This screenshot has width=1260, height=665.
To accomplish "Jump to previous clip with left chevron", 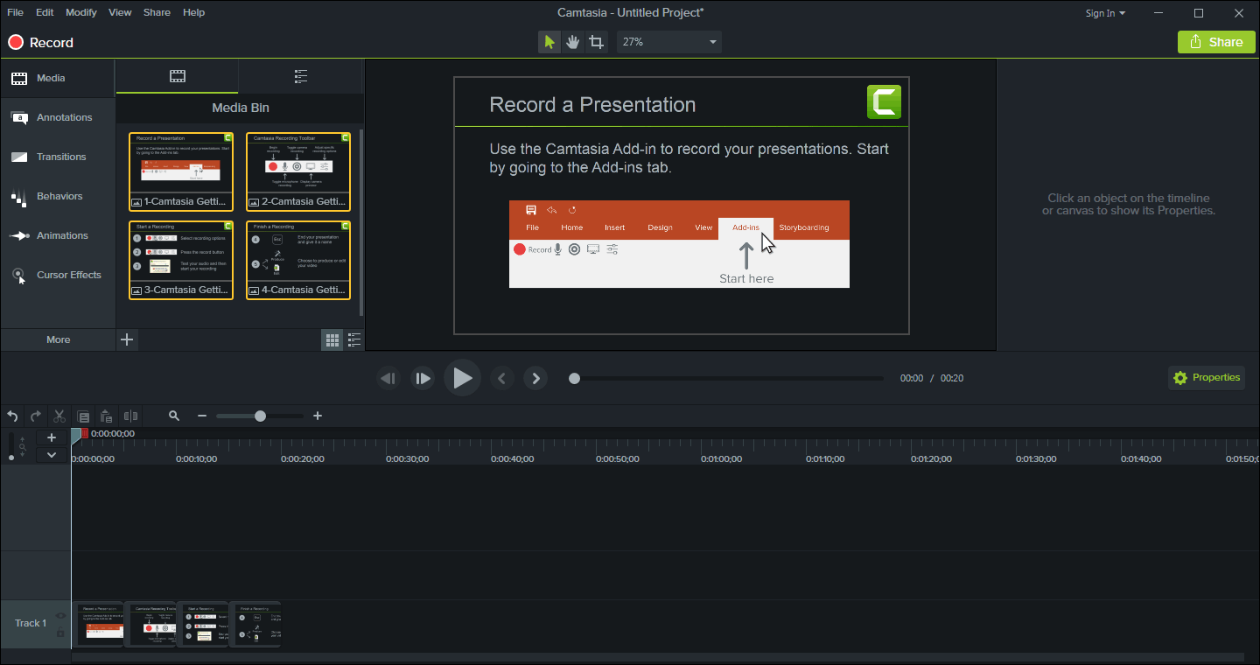I will (x=501, y=378).
